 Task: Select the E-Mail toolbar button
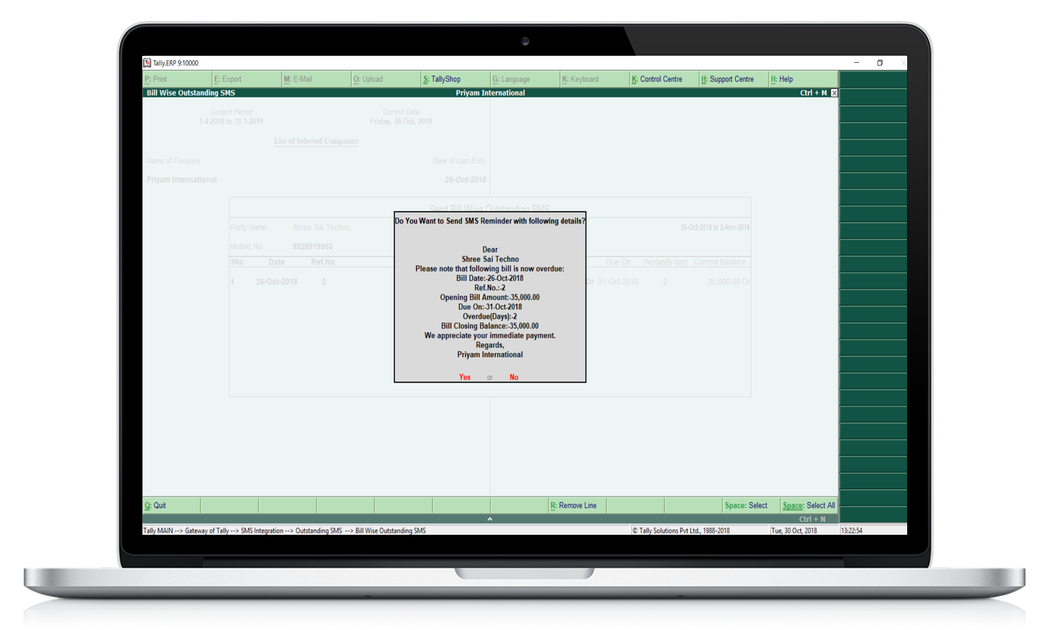coord(316,79)
